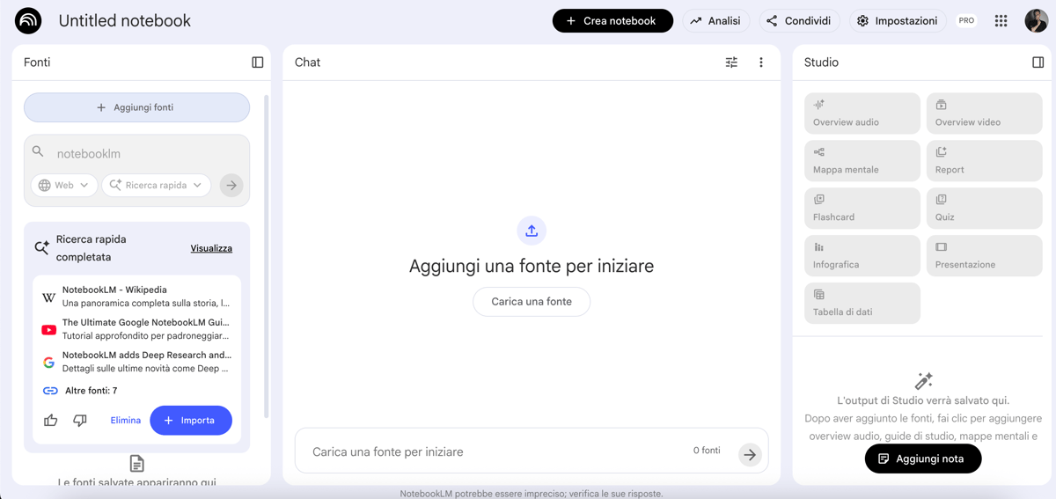1056x499 pixels.
Task: Open the Analisi tab
Action: pos(715,21)
